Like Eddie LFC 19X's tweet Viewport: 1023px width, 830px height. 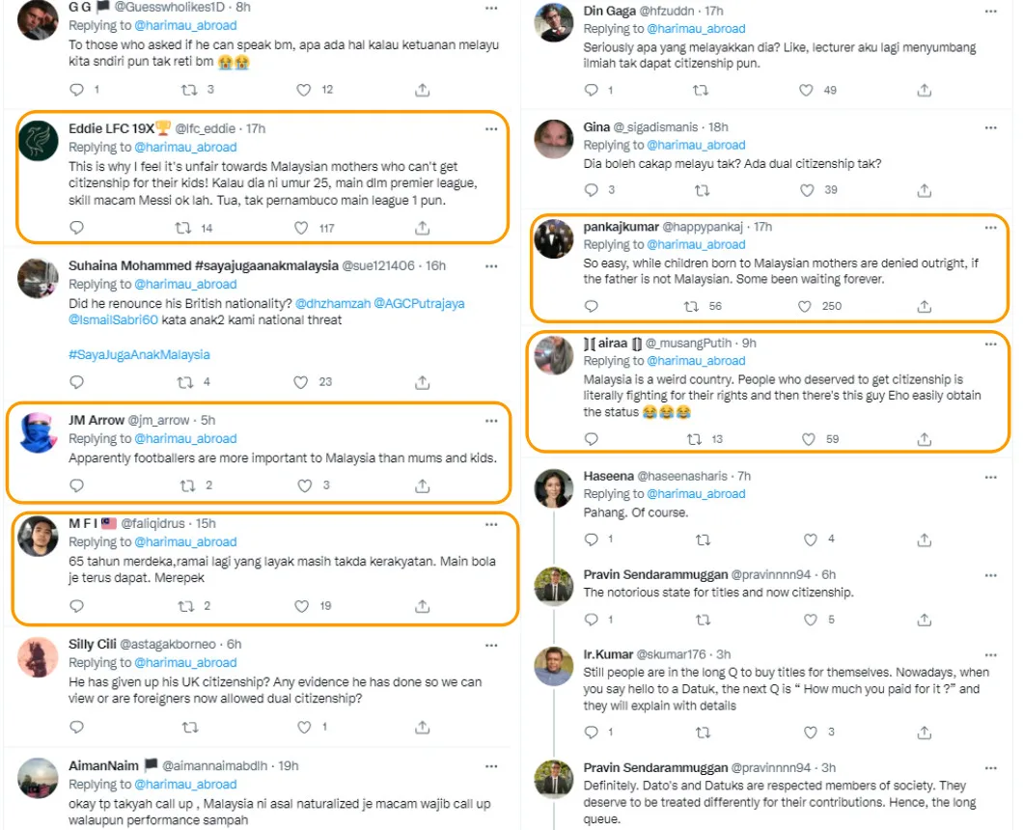(x=303, y=229)
